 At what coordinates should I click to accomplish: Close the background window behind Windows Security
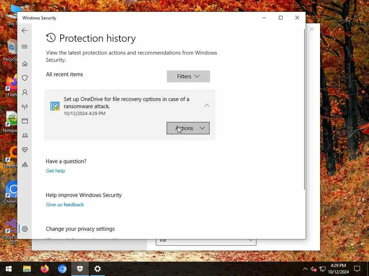coord(312,29)
